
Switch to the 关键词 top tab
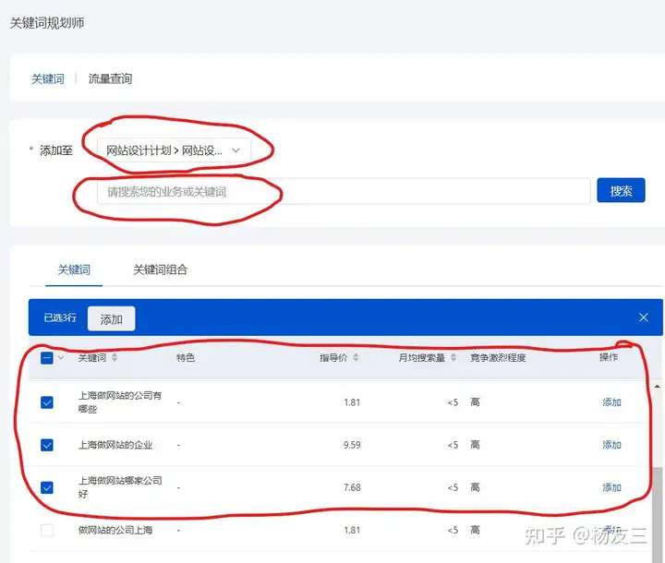click(x=47, y=78)
